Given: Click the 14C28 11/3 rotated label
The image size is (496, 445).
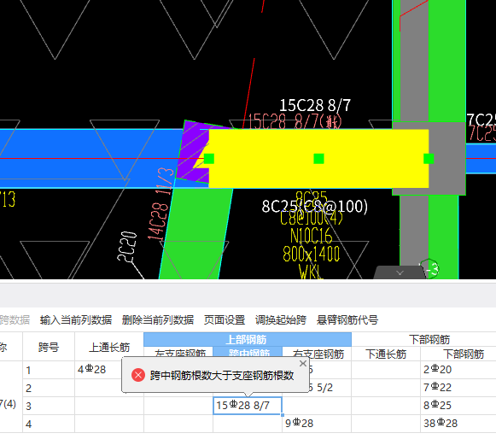Looking at the screenshot, I should (x=161, y=203).
